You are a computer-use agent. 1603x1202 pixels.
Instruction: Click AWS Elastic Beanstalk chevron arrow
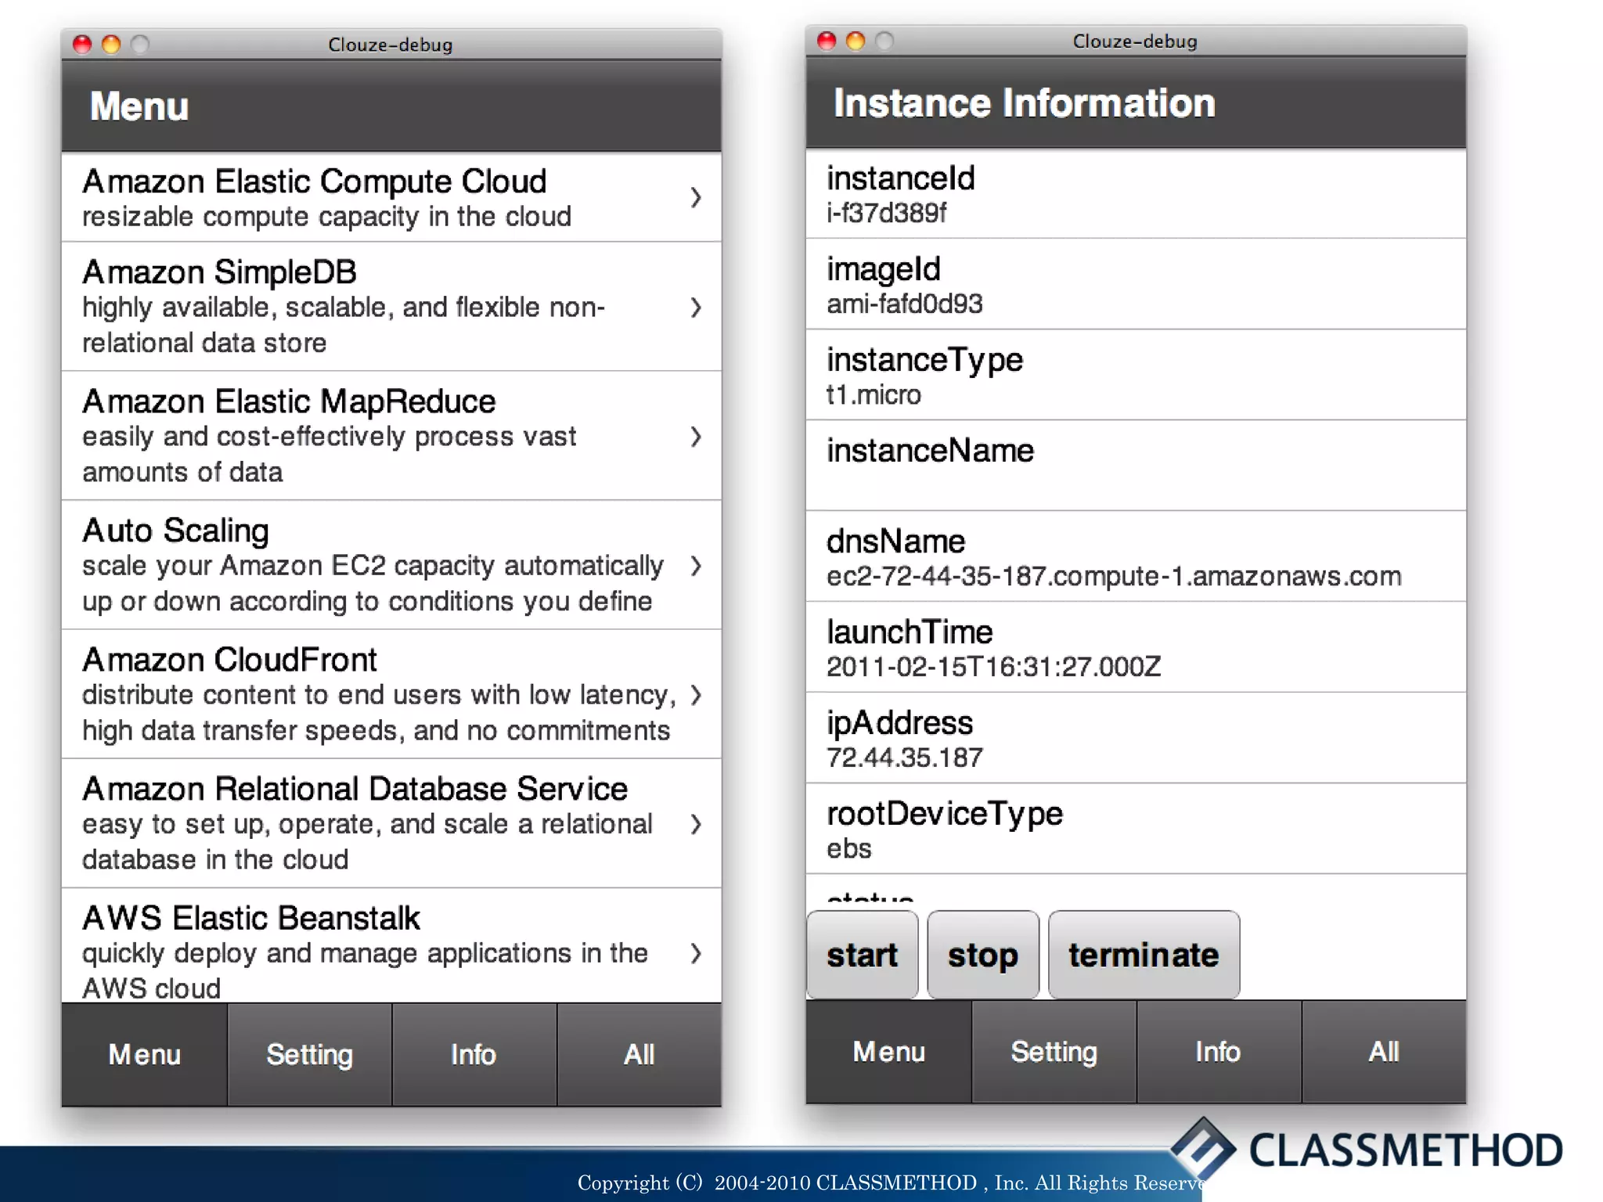(695, 953)
